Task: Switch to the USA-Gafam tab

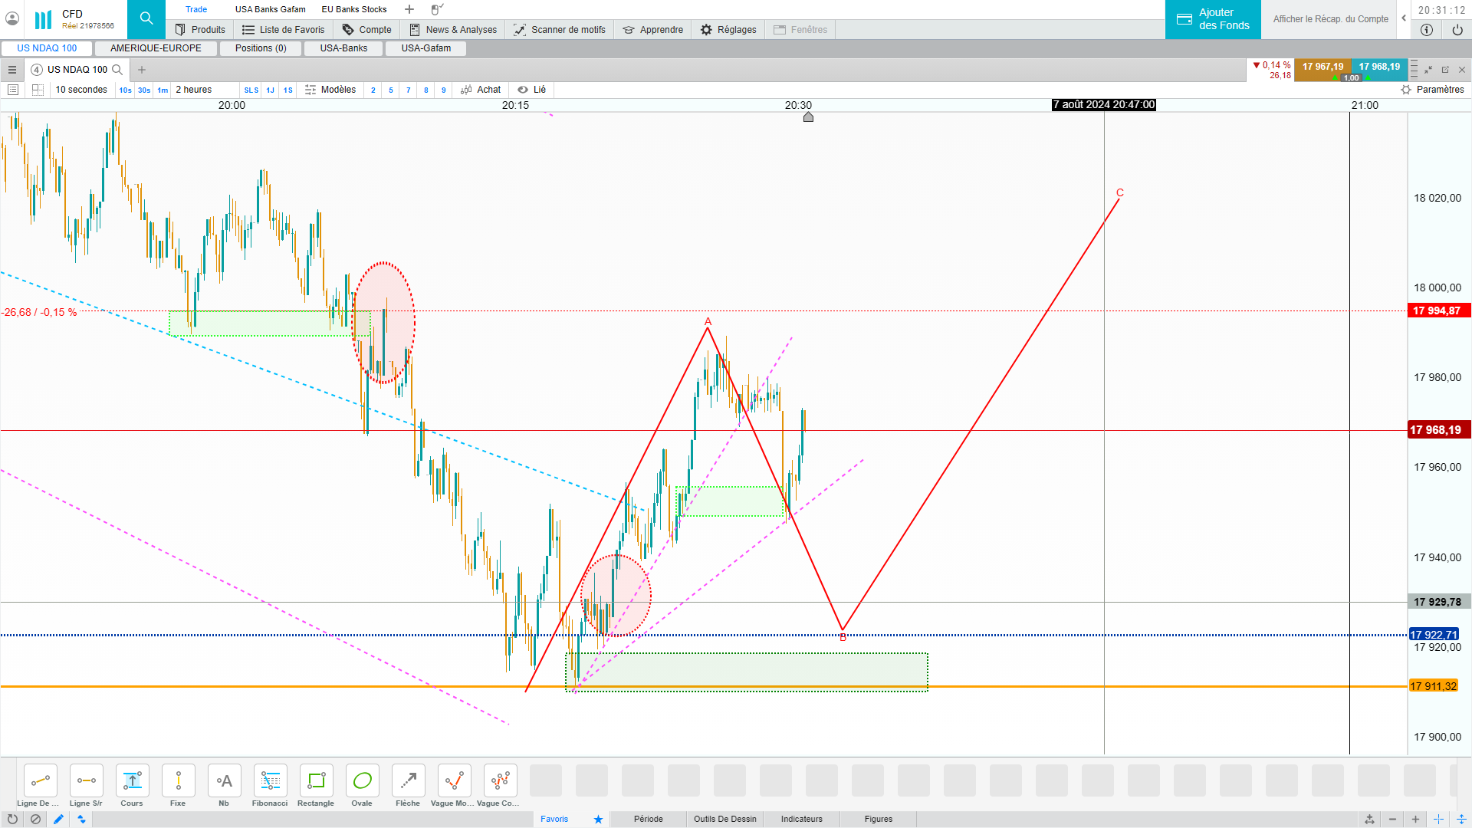Action: point(426,48)
